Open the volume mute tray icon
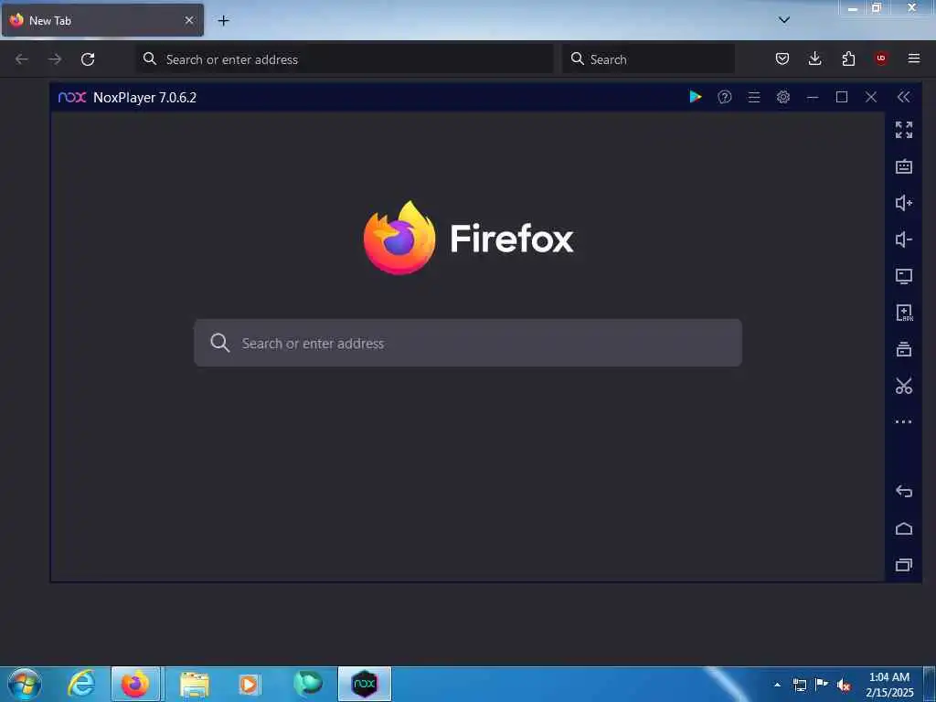 (x=844, y=686)
